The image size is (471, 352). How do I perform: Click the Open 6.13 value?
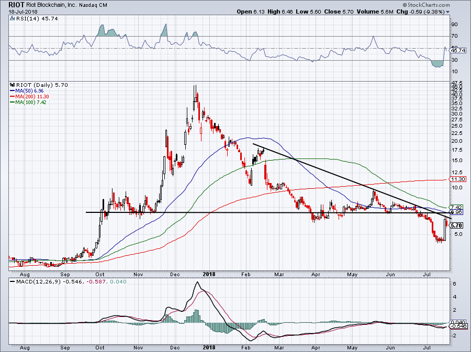(250, 12)
